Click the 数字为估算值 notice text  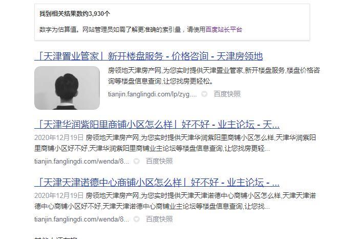tap(140, 29)
